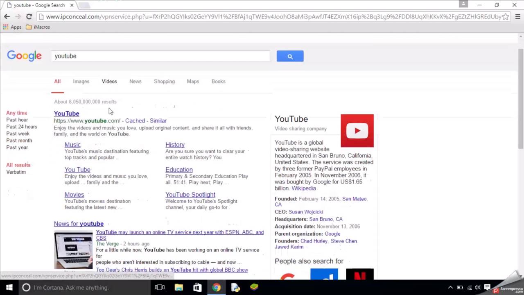Open the volume control in tray
524x295 pixels.
478,288
